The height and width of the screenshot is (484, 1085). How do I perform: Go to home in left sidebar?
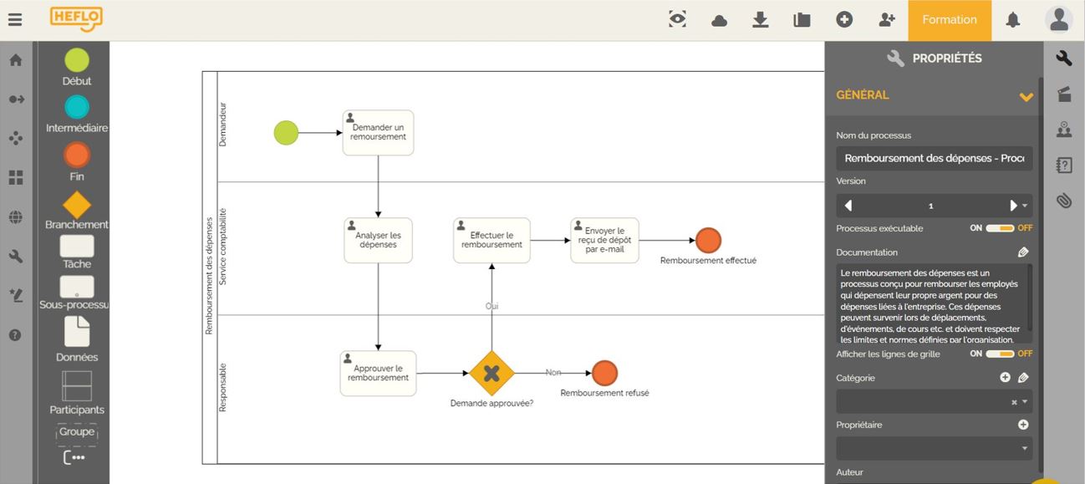tap(15, 59)
